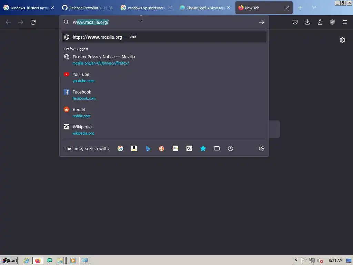Open the Reddit suggestion

click(164, 112)
